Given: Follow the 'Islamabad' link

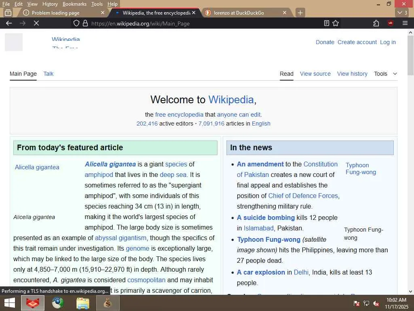Looking at the screenshot, I should 258,228.
